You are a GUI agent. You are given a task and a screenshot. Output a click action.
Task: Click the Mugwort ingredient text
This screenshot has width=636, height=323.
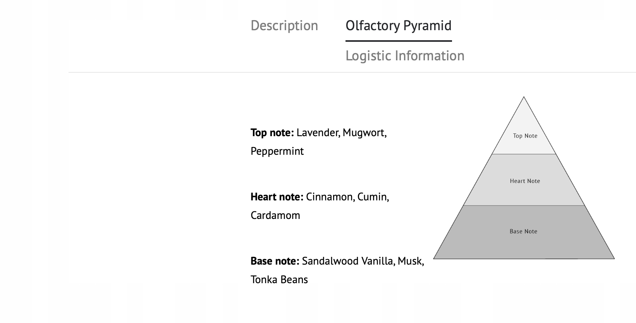tap(364, 133)
